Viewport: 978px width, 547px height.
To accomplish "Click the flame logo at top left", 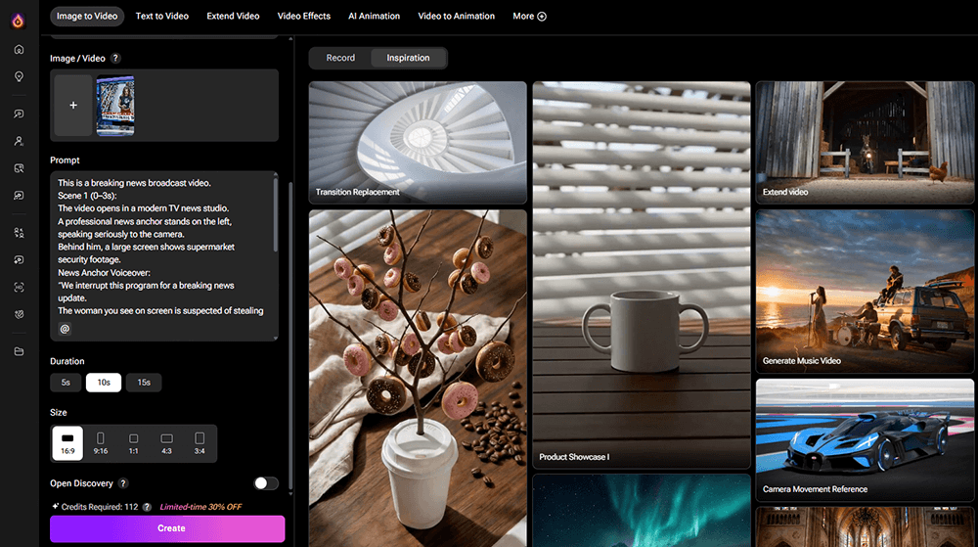I will pyautogui.click(x=19, y=20).
